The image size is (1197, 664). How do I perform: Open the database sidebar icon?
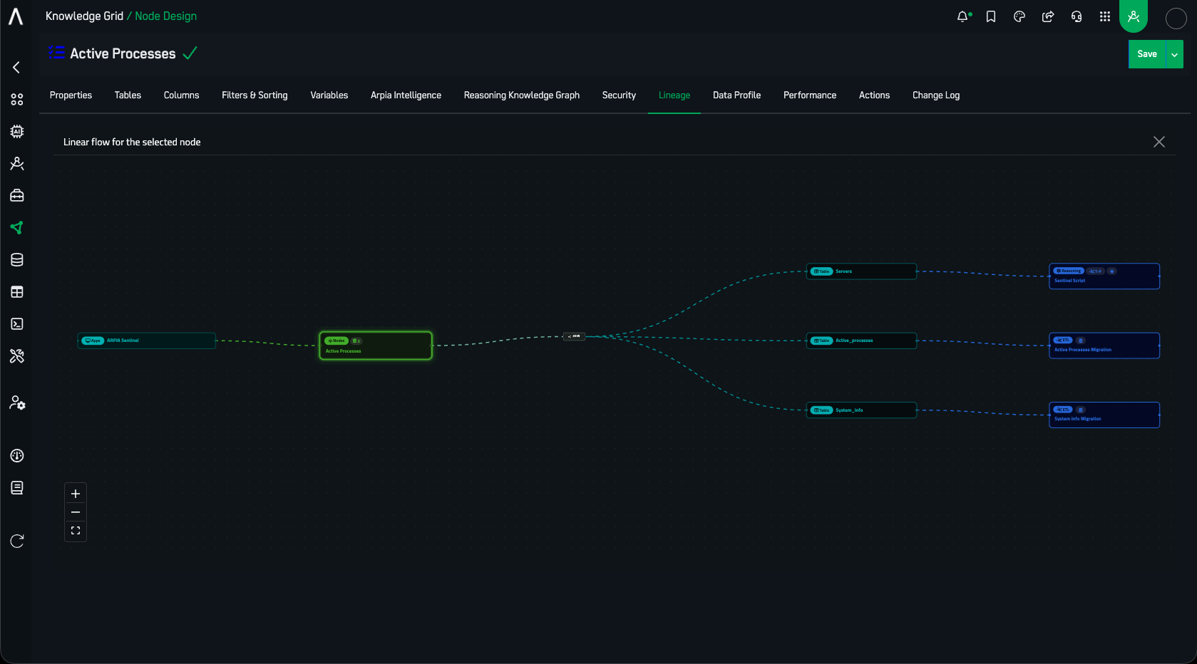pyautogui.click(x=17, y=260)
